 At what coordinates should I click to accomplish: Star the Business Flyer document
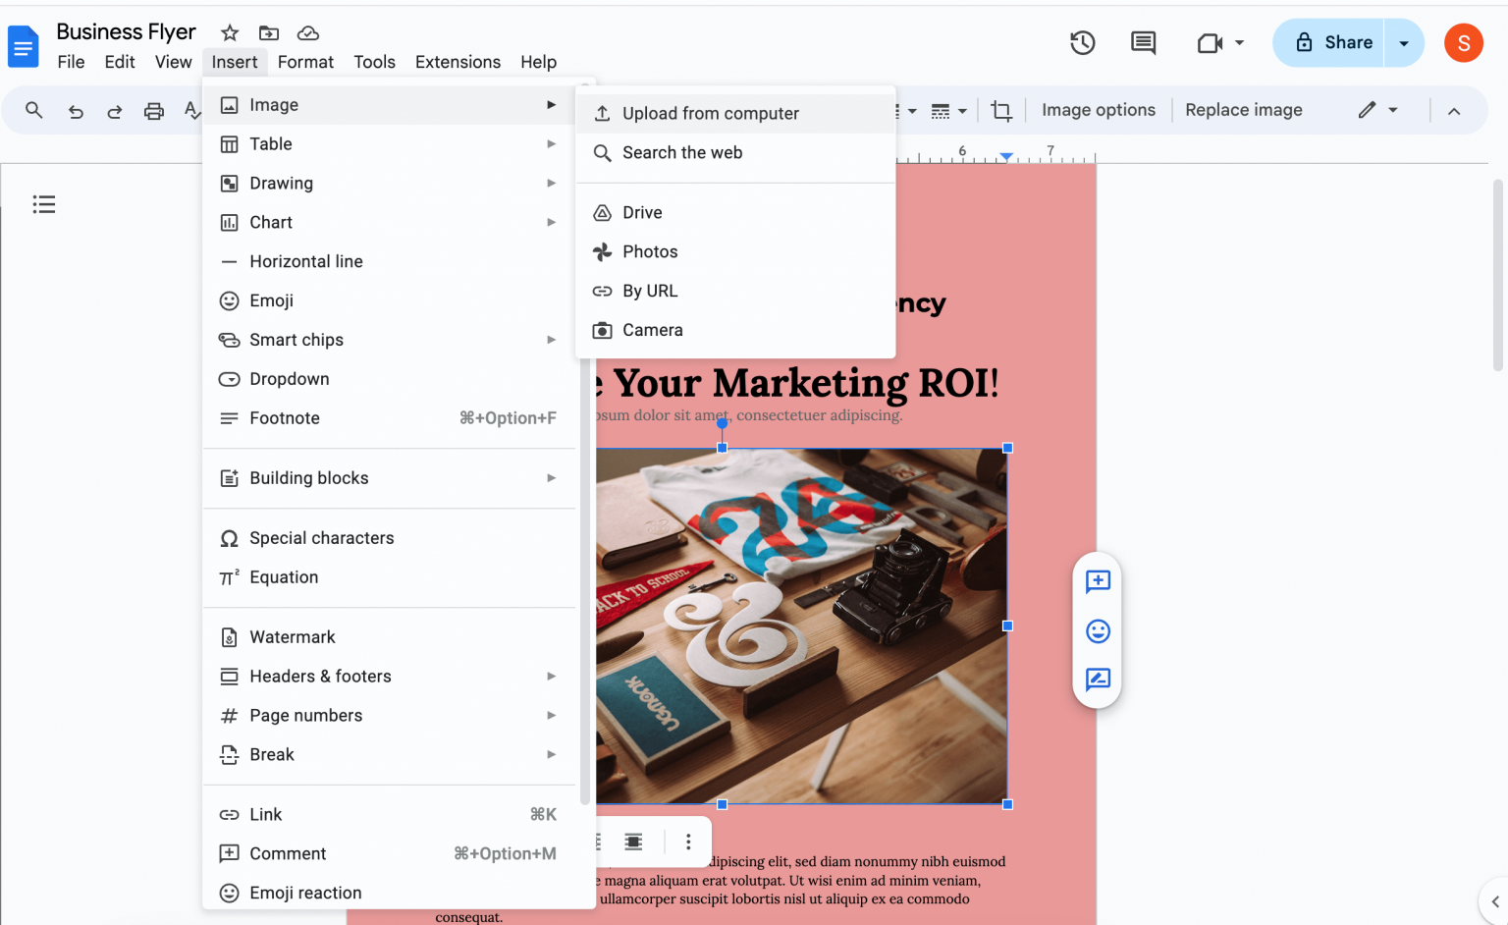(x=230, y=32)
